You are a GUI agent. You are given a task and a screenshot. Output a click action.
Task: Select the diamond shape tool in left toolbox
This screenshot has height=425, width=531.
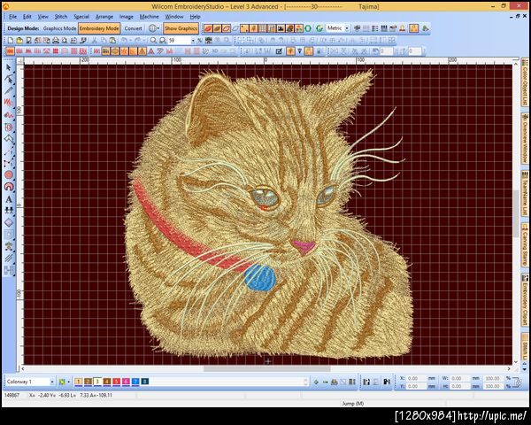(9, 222)
